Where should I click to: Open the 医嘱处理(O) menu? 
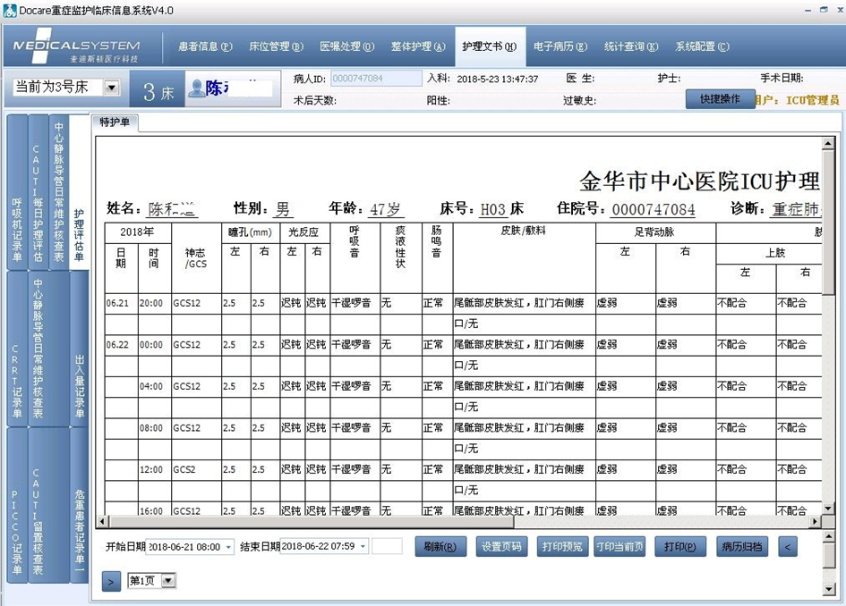(x=347, y=46)
